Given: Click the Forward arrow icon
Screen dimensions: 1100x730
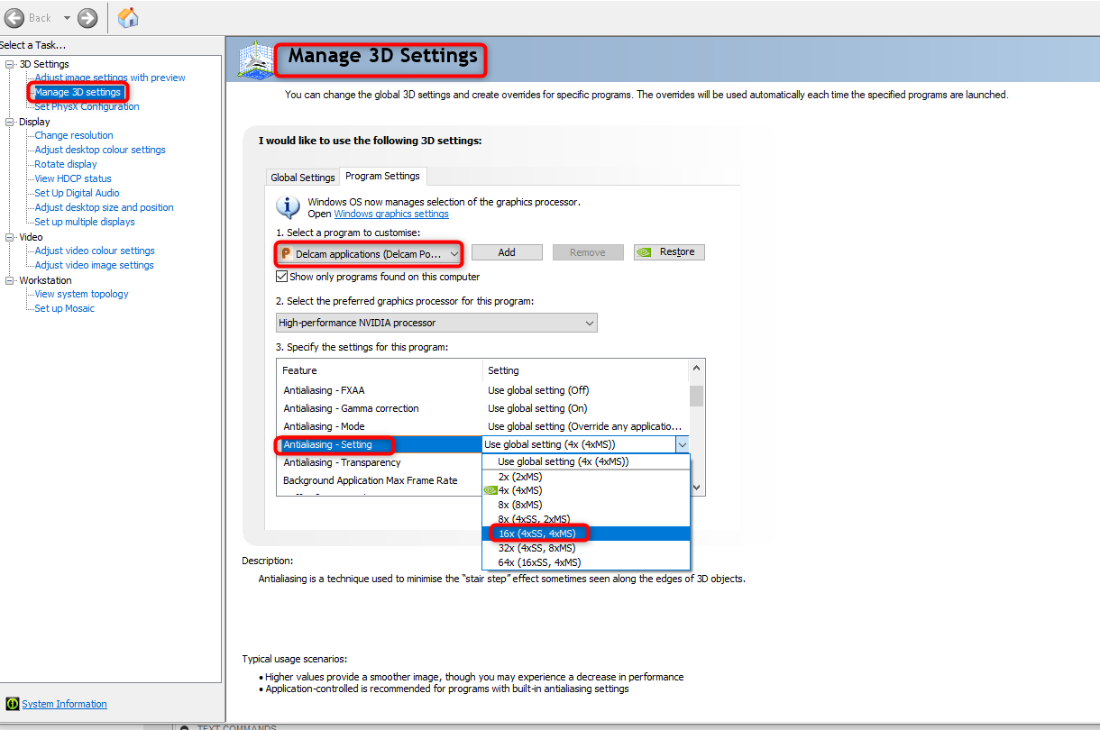Looking at the screenshot, I should coord(87,17).
